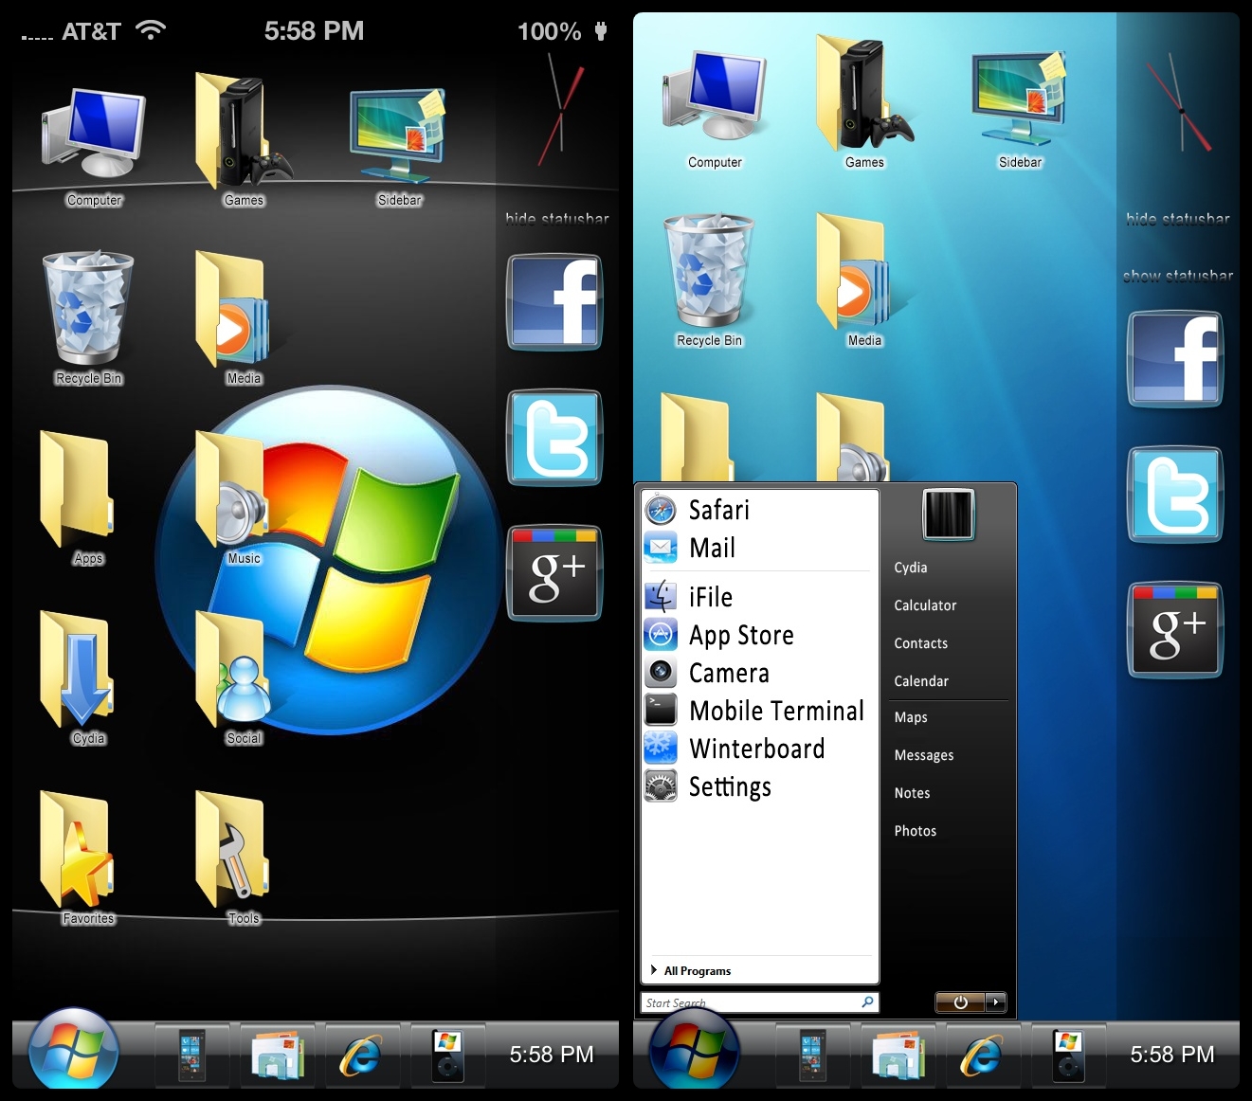This screenshot has width=1252, height=1101.
Task: Click the Start orb on the left taskbar
Action: (x=74, y=1050)
